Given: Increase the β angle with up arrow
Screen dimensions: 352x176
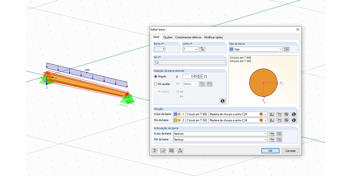Looking at the screenshot, I should click(198, 75).
